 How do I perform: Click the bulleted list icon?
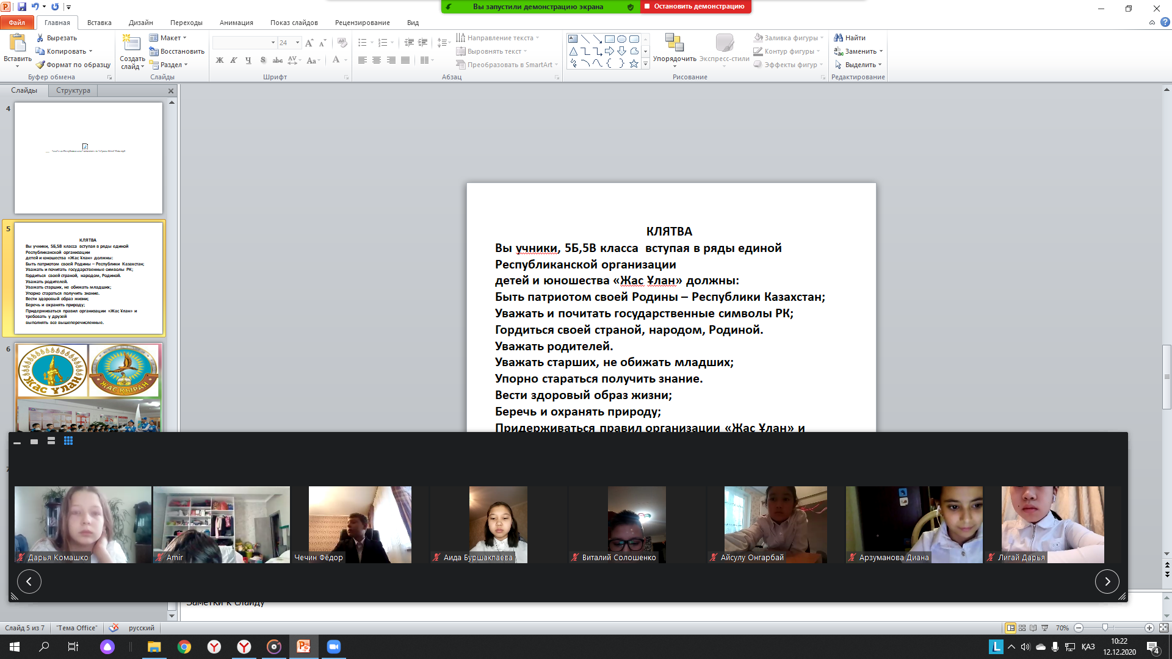[363, 43]
